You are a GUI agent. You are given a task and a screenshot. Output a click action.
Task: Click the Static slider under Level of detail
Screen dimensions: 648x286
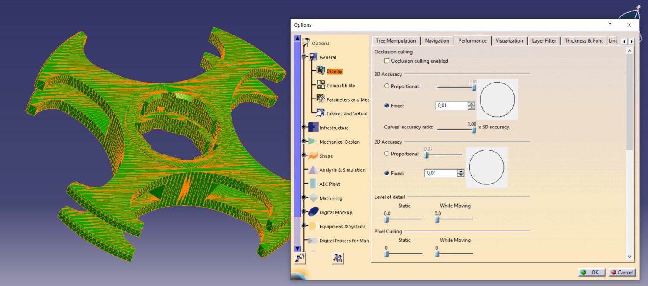386,219
